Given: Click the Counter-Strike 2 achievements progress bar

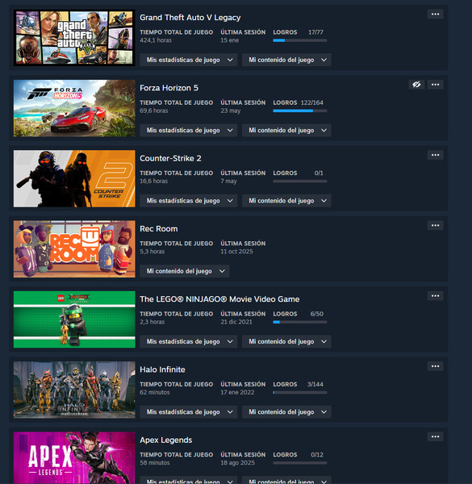Looking at the screenshot, I should [x=300, y=181].
